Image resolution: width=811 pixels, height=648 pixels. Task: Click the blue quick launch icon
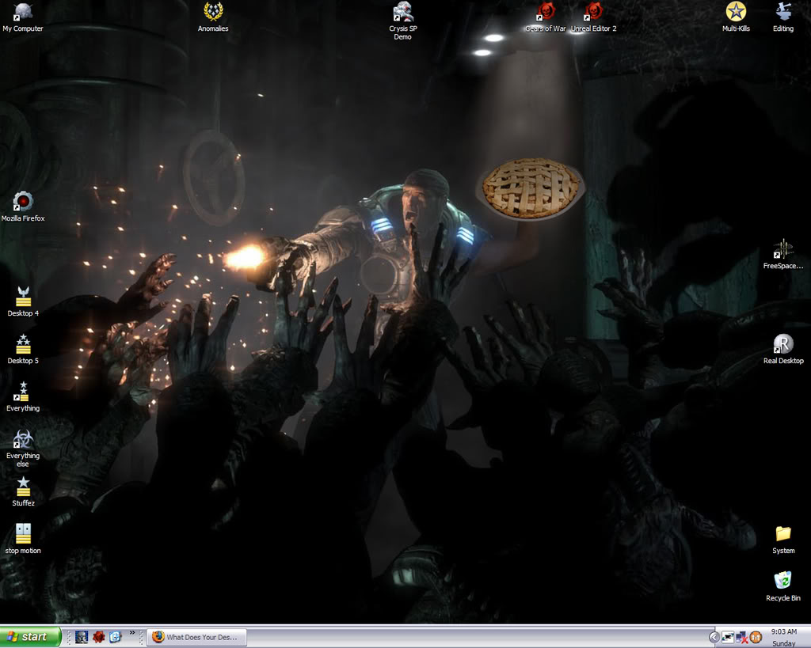pyautogui.click(x=116, y=637)
